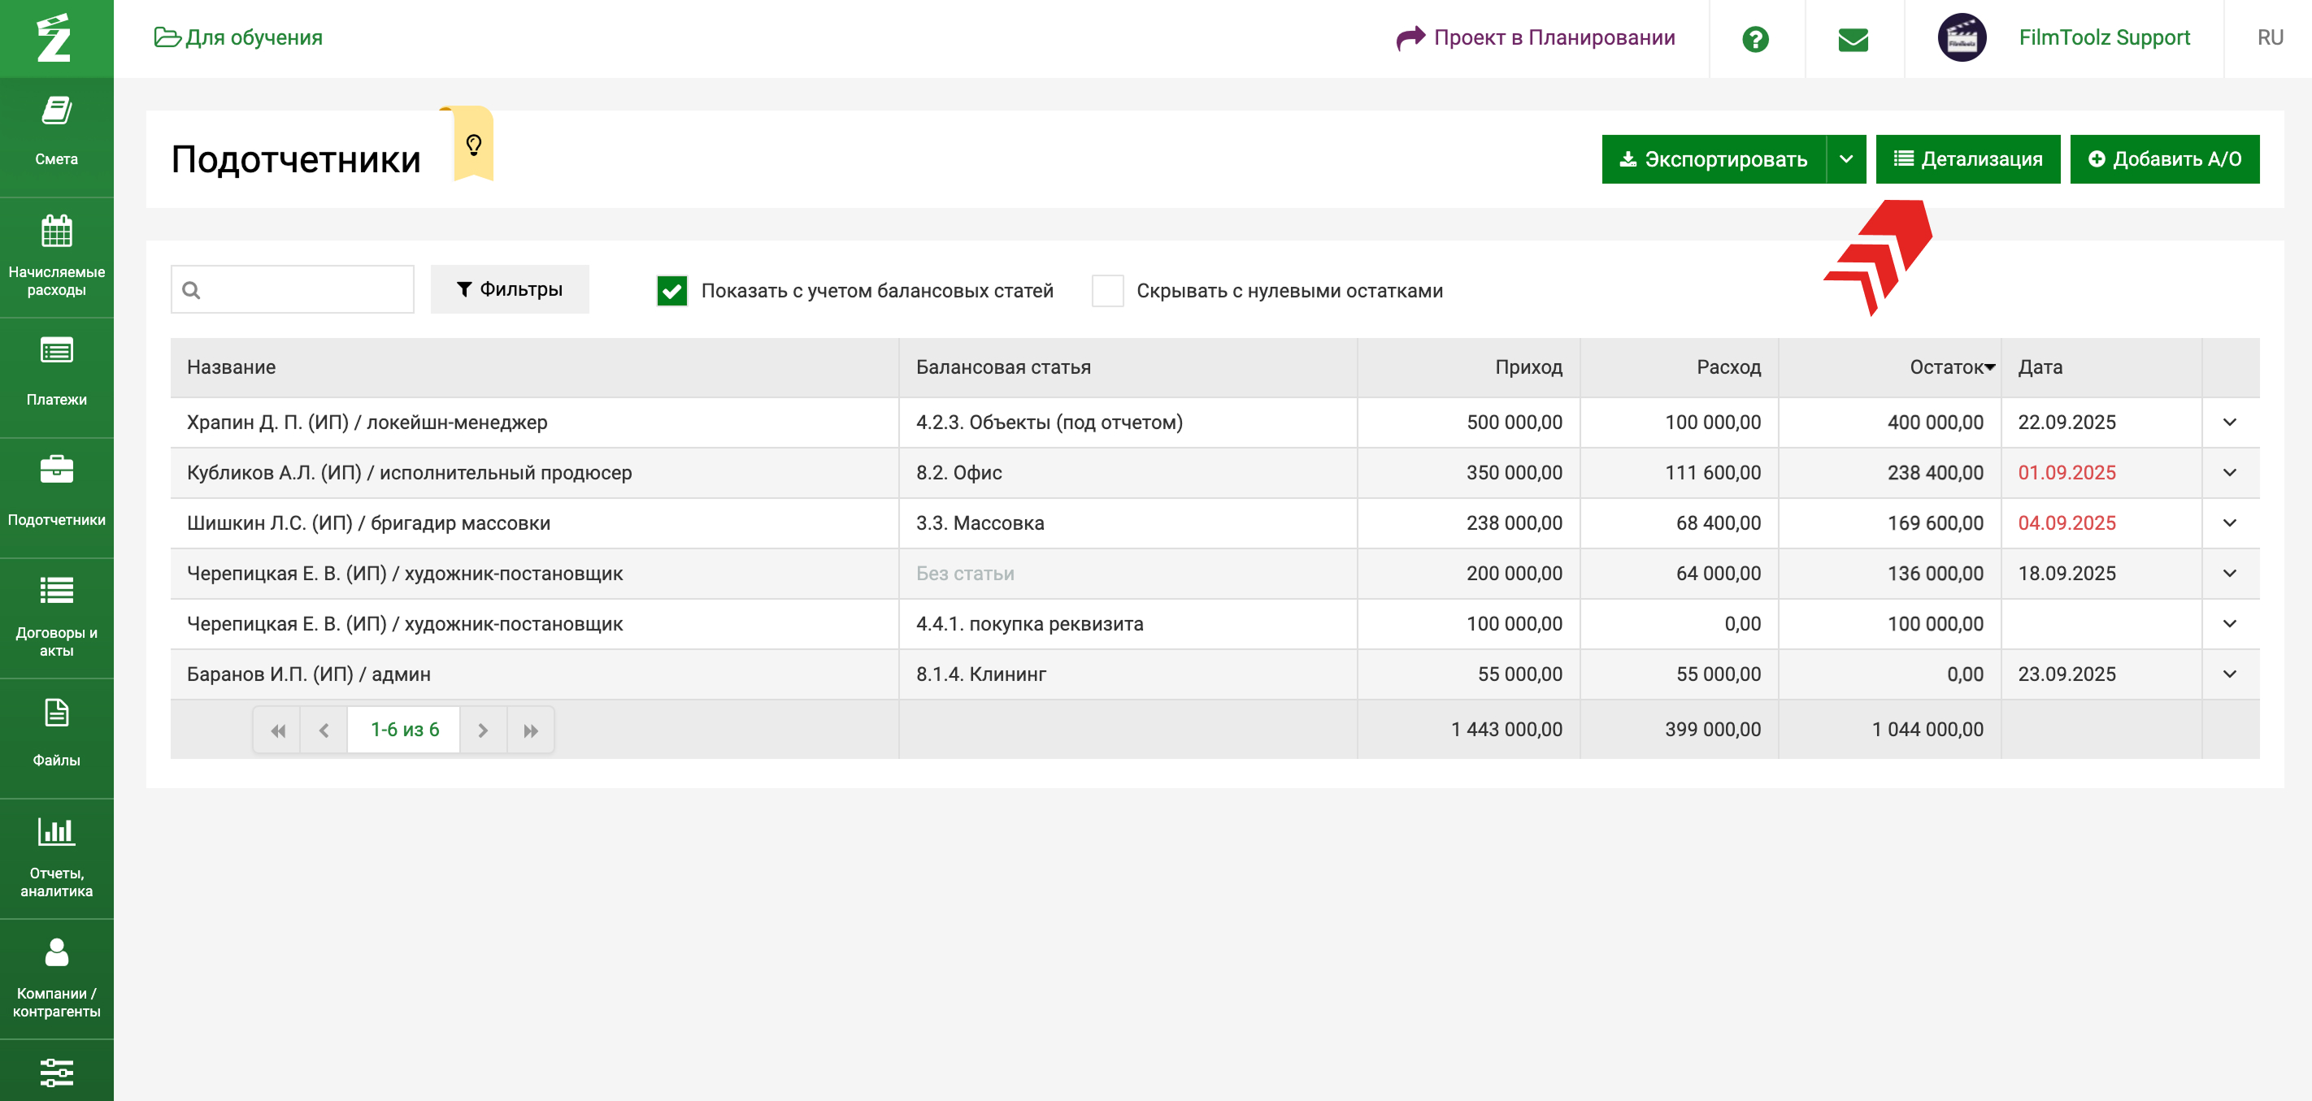Open Отчеты, аналитика chart icon

[57, 832]
